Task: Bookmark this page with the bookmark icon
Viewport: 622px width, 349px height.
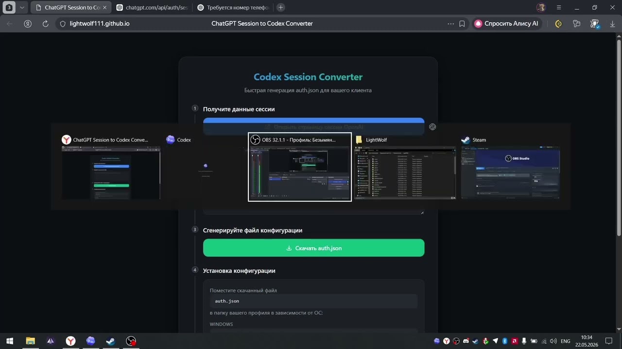Action: click(462, 23)
